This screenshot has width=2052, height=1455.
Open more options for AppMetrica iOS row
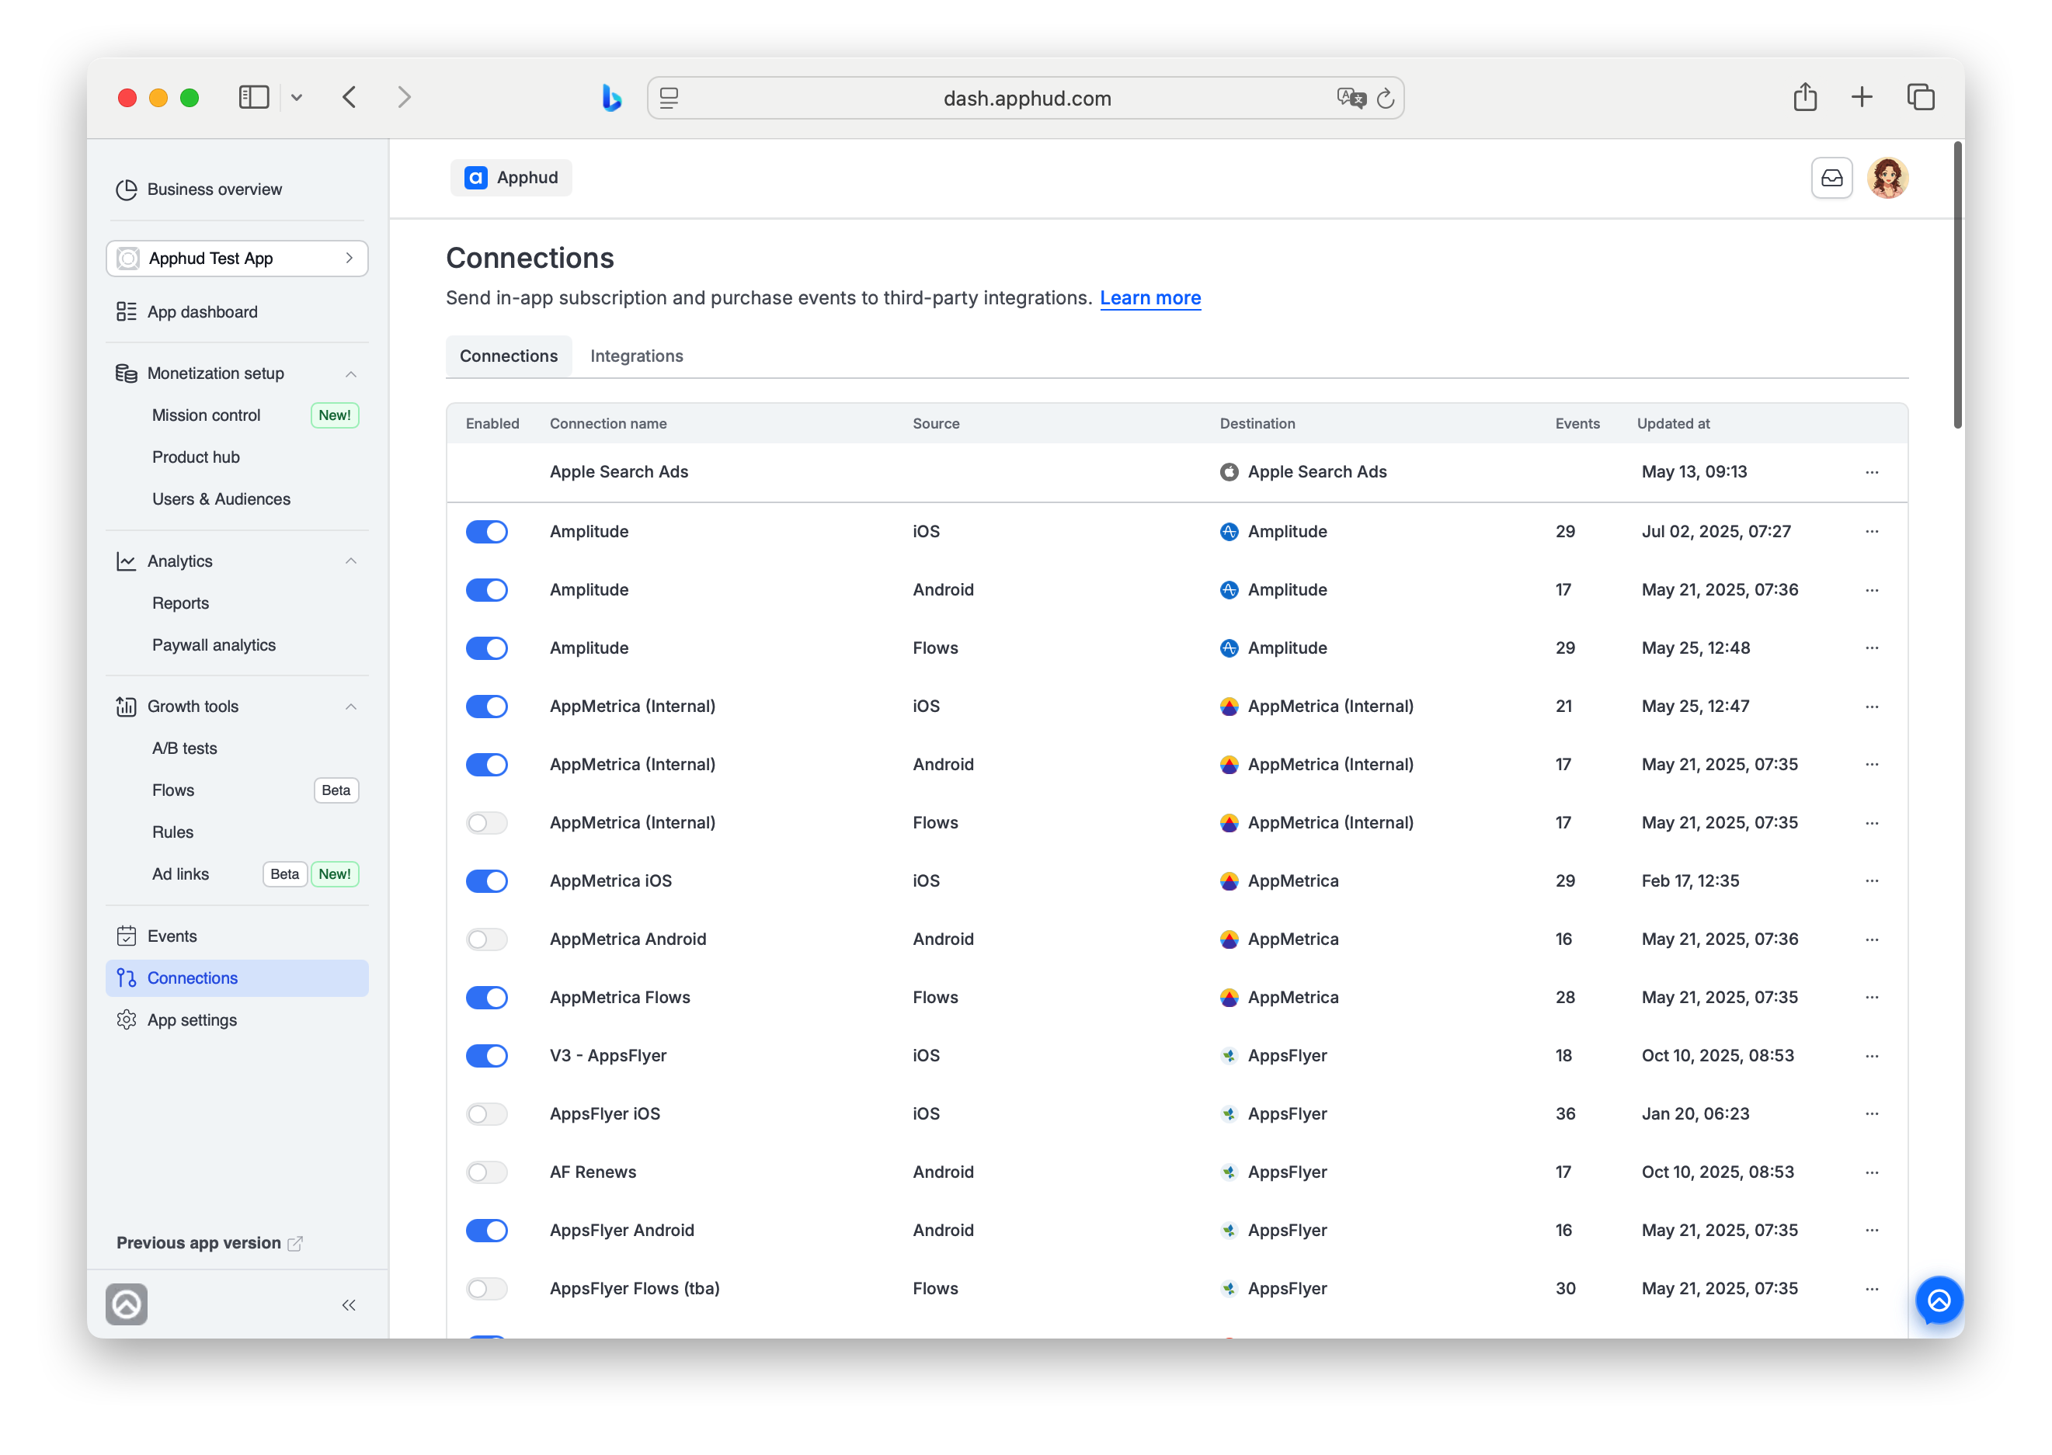1871,880
